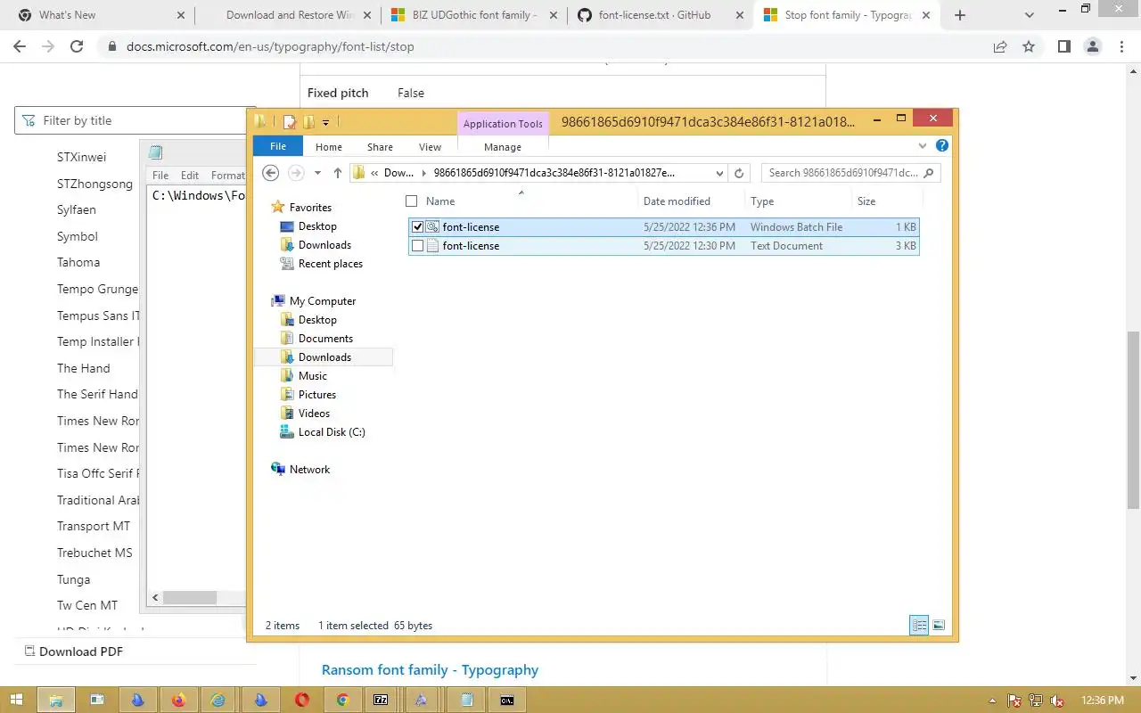This screenshot has width=1141, height=713.
Task: Click the New Folder quick access icon
Action: 308,122
